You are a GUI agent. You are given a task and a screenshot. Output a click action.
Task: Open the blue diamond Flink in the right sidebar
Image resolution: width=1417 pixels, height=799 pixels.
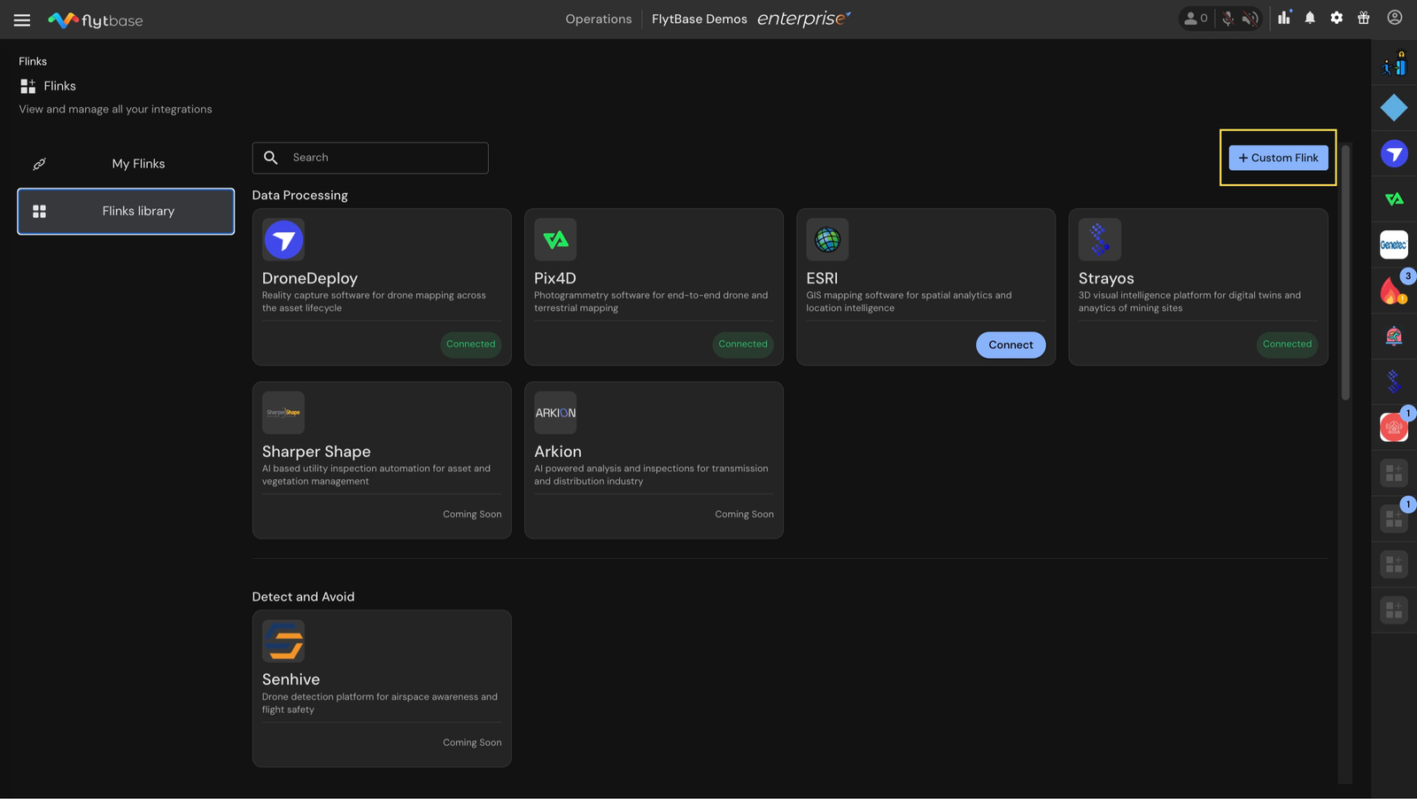tap(1394, 108)
